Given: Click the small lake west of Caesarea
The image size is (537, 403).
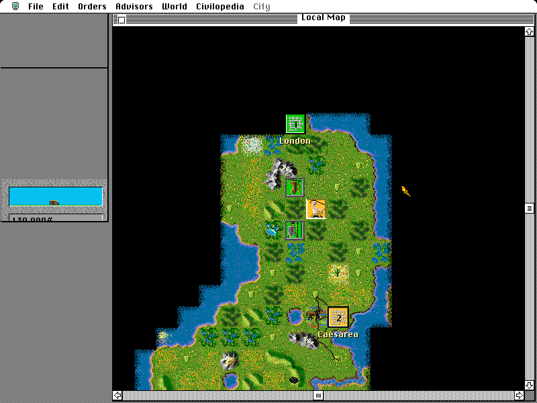Looking at the screenshot, I should [295, 317].
